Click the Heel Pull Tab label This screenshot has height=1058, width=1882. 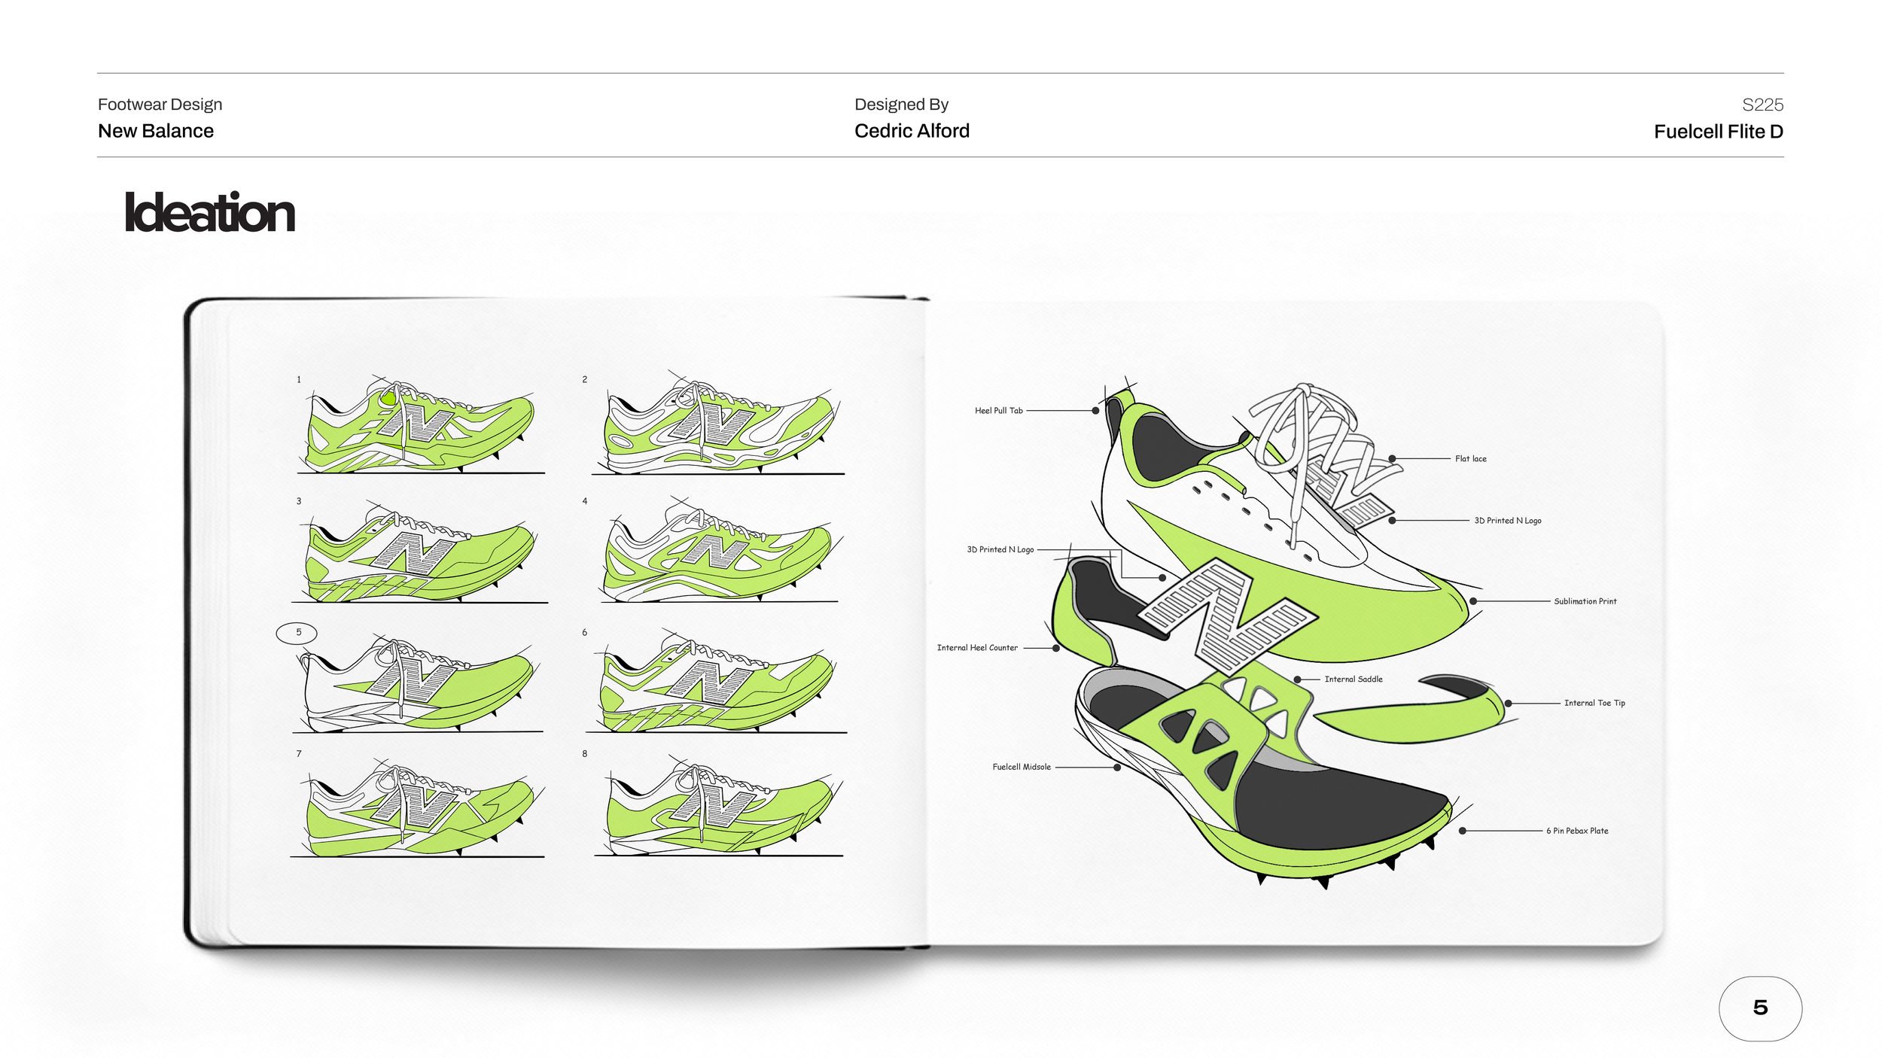click(998, 411)
